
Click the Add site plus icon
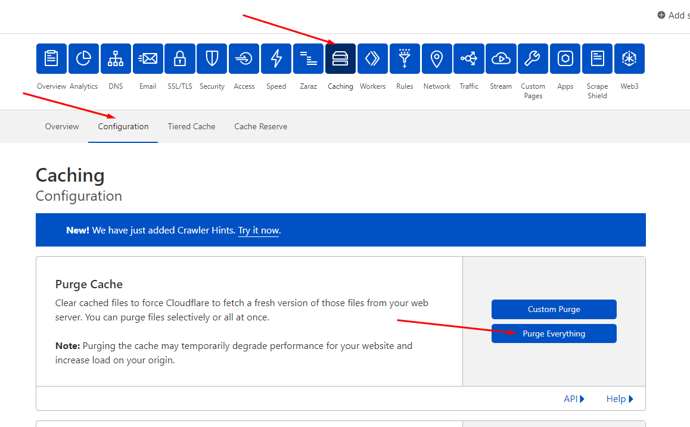coord(661,15)
